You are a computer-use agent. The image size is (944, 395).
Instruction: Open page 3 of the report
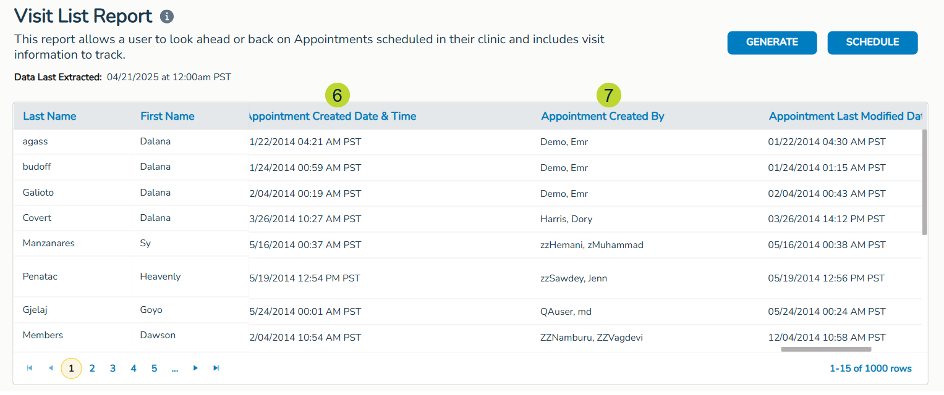click(113, 368)
